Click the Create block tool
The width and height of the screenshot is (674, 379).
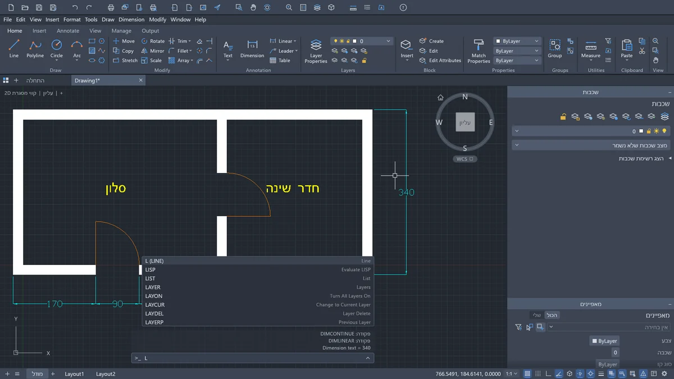click(x=431, y=41)
